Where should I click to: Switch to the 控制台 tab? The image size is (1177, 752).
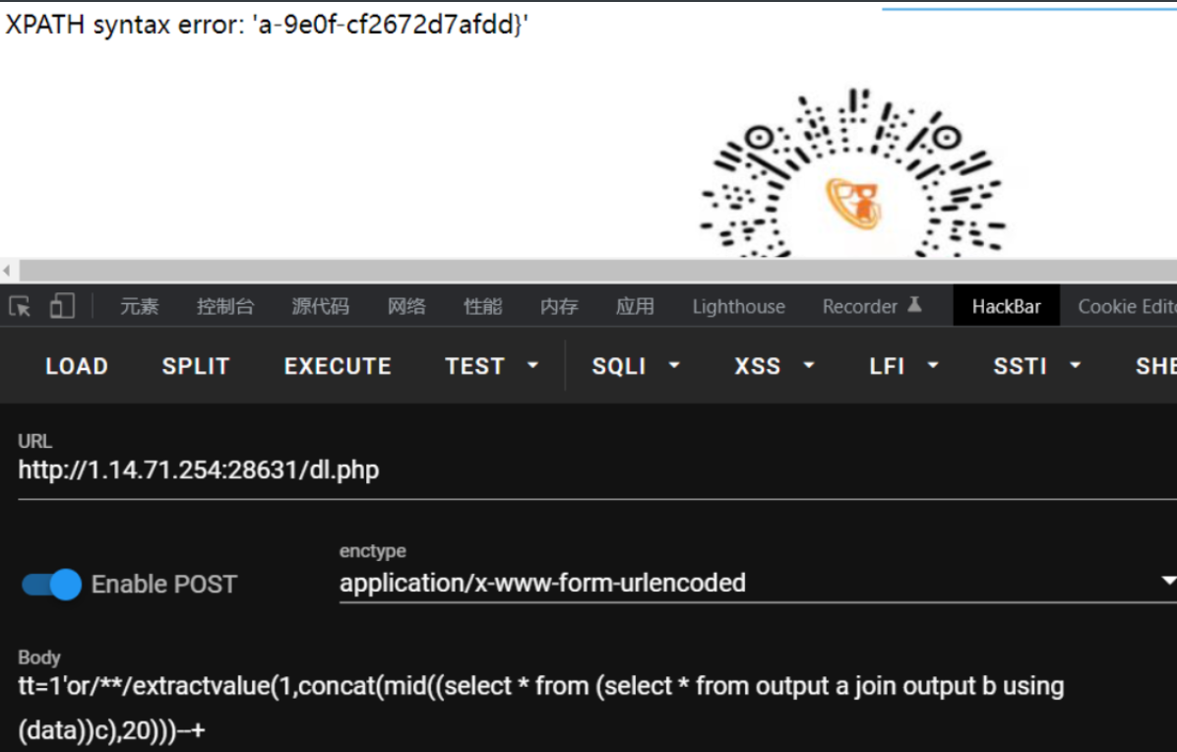tap(225, 306)
